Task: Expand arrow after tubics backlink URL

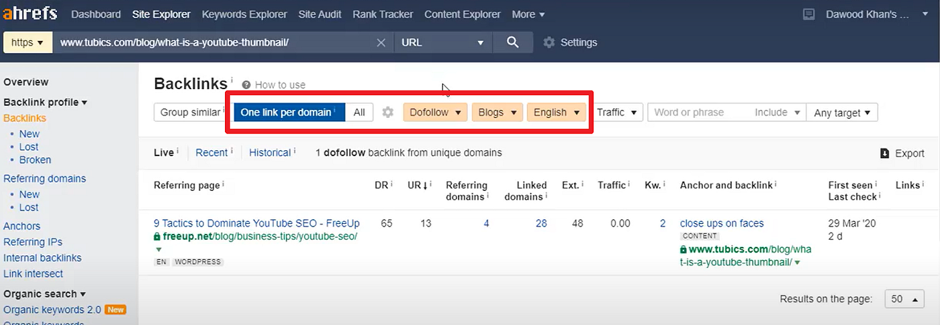Action: pos(798,263)
